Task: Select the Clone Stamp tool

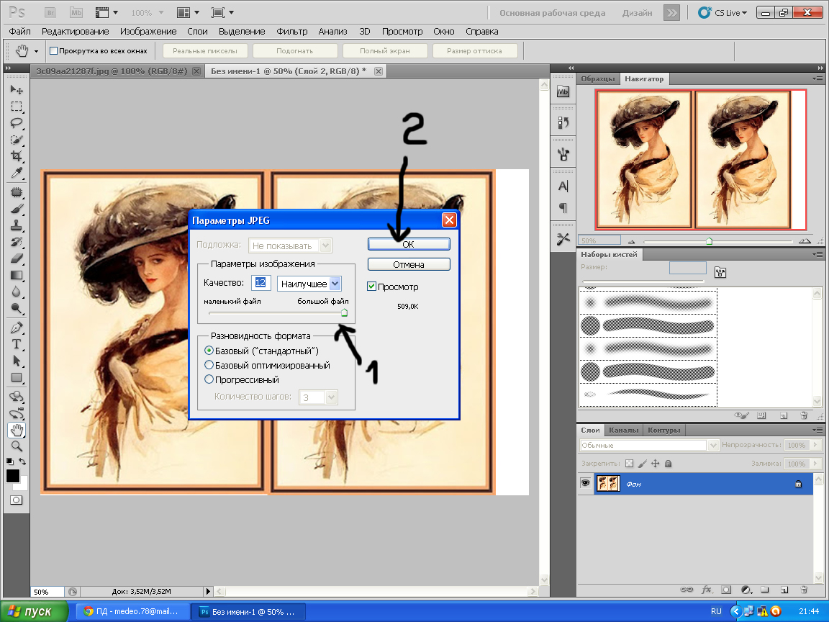Action: tap(17, 225)
